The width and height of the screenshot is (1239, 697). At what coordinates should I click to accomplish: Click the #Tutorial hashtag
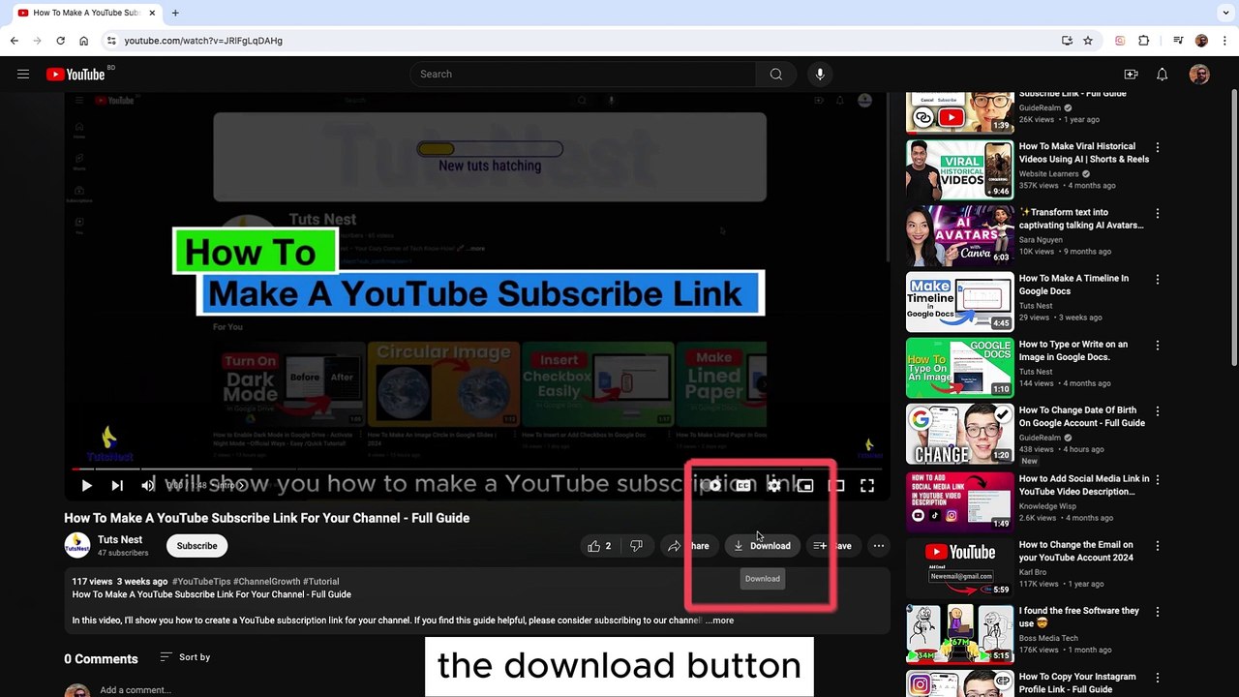[x=321, y=582]
